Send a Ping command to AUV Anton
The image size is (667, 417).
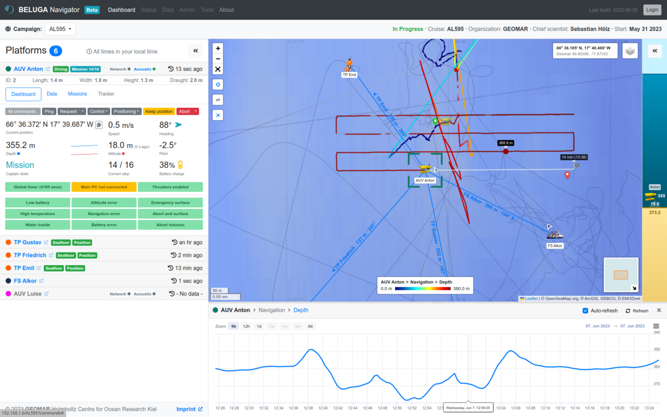coord(49,111)
